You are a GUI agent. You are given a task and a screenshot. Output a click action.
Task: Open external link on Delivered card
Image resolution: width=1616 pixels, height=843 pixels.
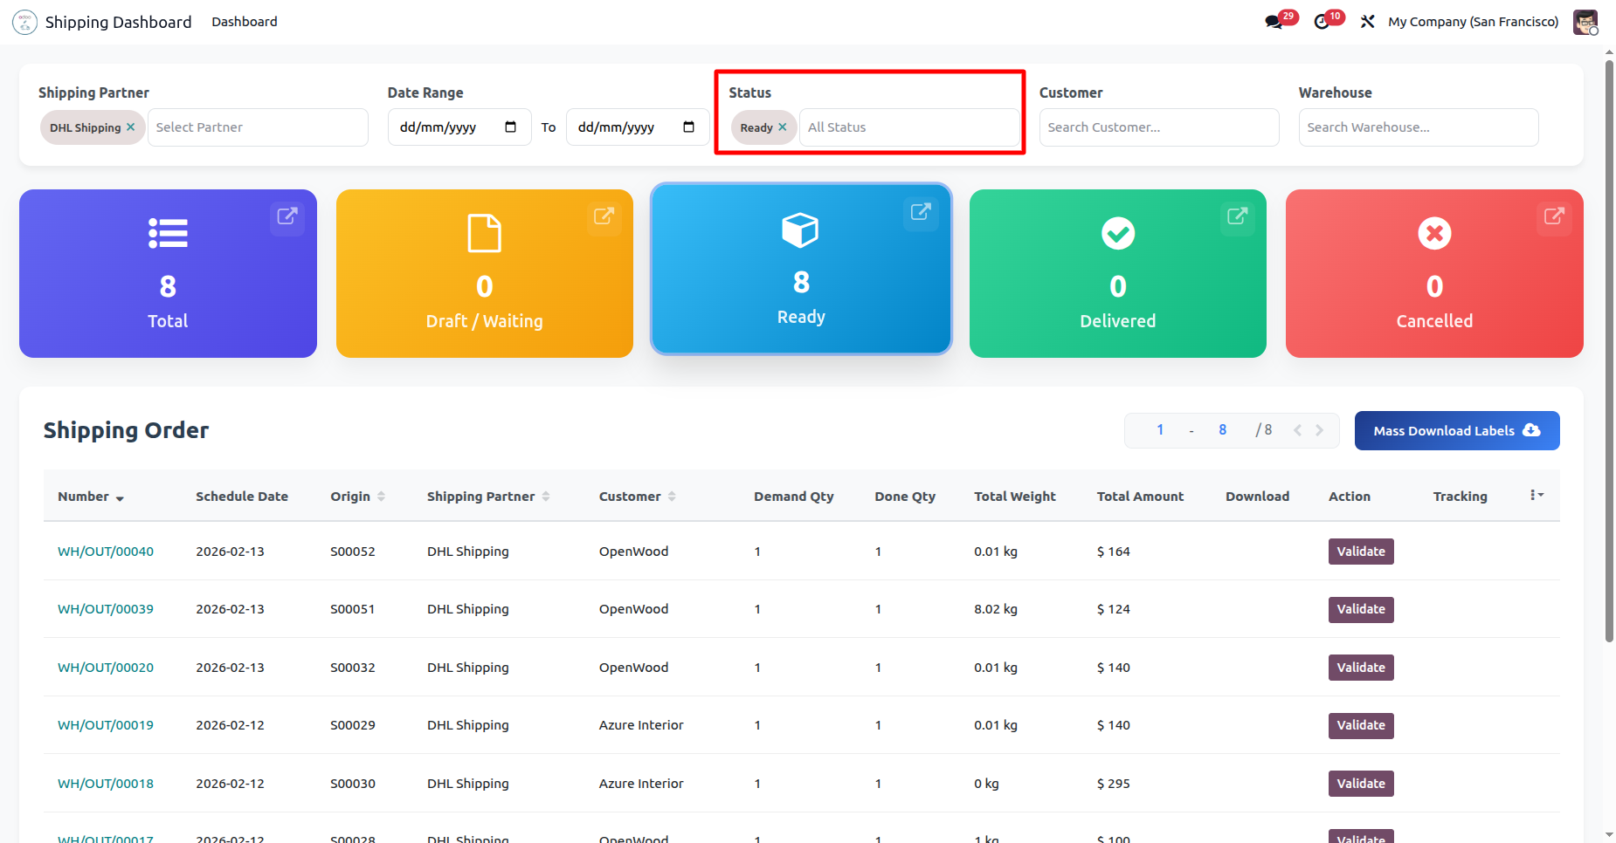1237,216
